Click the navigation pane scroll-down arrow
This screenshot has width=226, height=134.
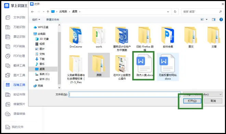click(59, 87)
